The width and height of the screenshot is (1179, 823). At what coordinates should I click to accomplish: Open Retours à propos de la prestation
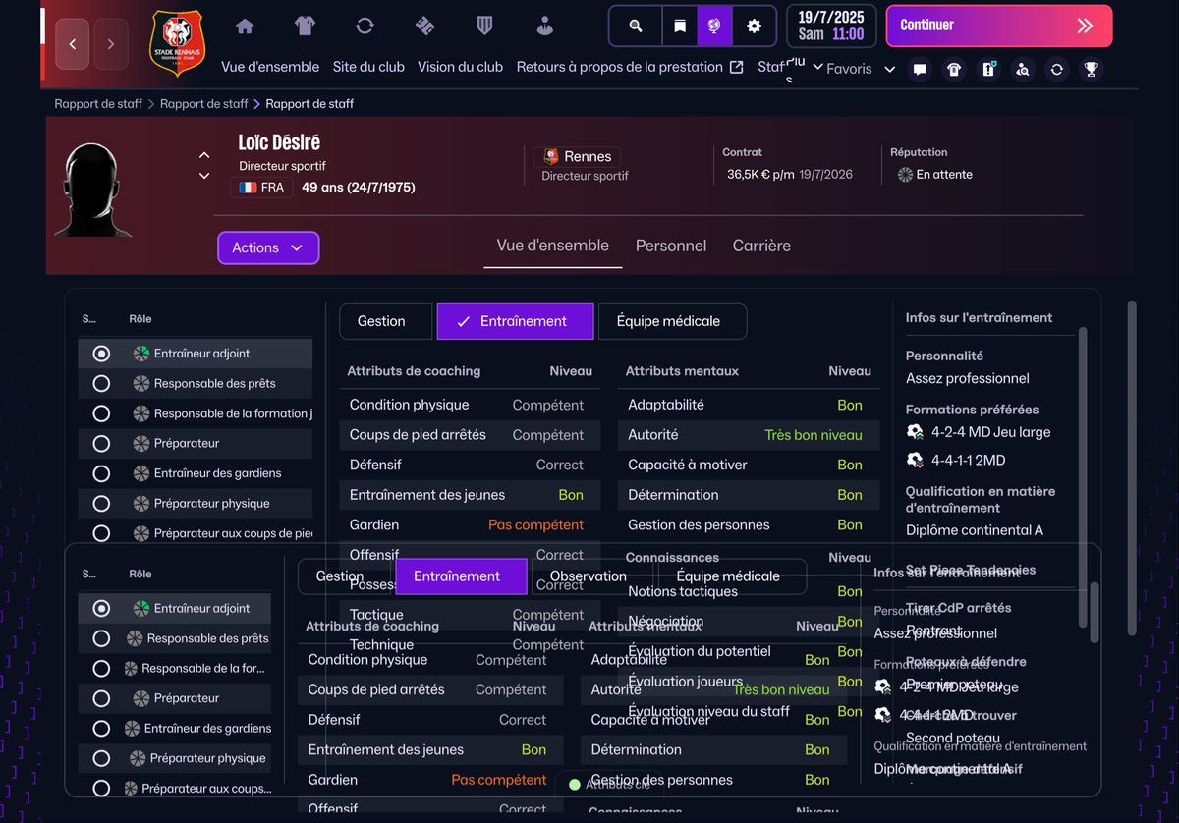tap(619, 67)
